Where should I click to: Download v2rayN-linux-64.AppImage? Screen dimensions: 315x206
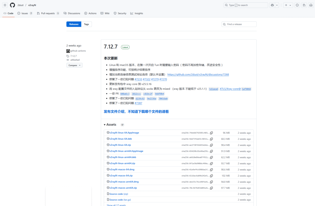[x=124, y=133]
